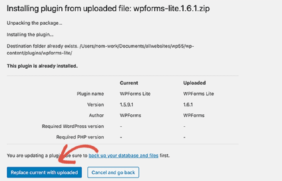Click 'WPForms Lite' in the Uploaded column

199,94
